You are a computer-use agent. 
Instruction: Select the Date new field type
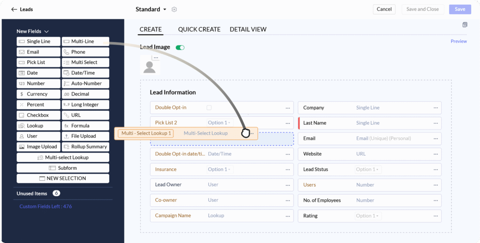(38, 73)
